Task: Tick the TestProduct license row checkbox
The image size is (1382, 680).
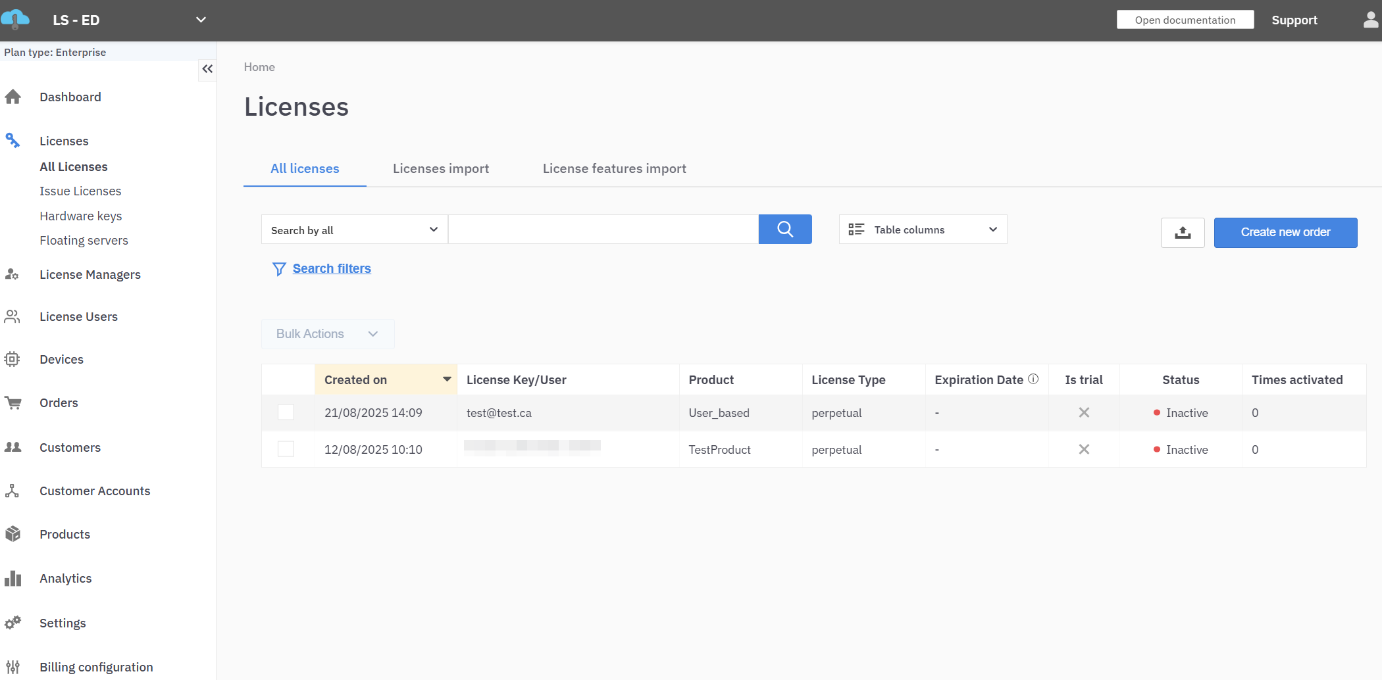Action: (x=286, y=449)
